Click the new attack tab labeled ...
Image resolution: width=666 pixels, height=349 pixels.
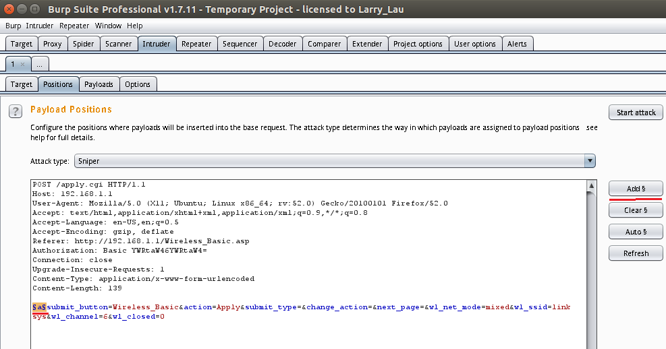tap(40, 65)
